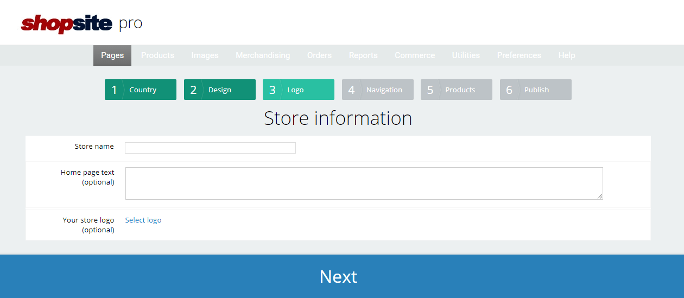Screen dimensions: 684x298
Task: Skip to step 6 Publish
Action: point(536,90)
